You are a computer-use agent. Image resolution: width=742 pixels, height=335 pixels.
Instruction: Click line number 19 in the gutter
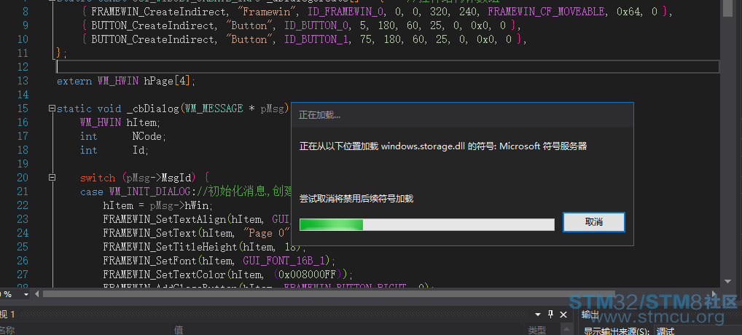pos(23,164)
